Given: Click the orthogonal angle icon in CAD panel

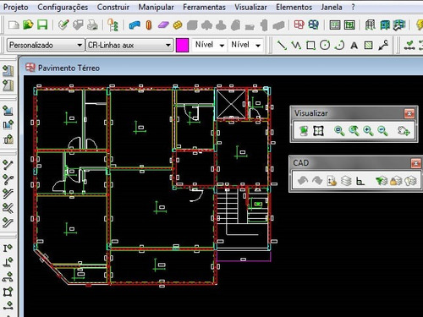Looking at the screenshot, I should pos(360,181).
